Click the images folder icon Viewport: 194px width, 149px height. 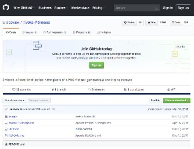pyautogui.click(x=6, y=116)
